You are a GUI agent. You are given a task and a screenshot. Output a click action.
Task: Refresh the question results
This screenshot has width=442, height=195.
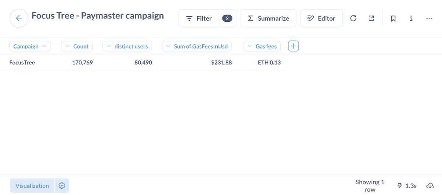click(353, 18)
